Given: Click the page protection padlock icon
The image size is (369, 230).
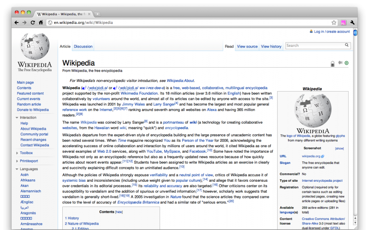Looking at the screenshot, I should click(333, 63).
